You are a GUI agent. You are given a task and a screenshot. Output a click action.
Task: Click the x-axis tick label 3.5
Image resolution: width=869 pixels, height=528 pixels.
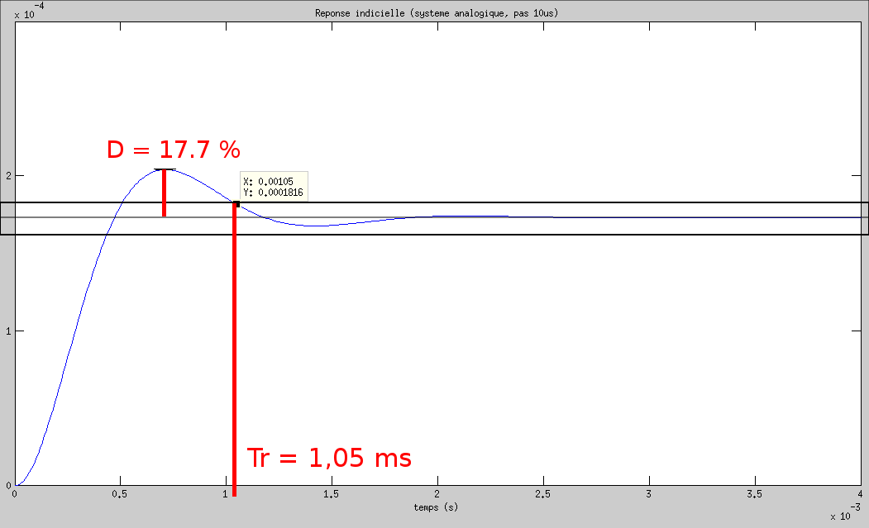coord(755,494)
